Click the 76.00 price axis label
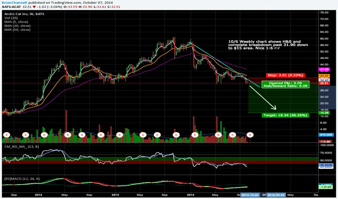Screen dimensions: 338x199 pos(324,12)
